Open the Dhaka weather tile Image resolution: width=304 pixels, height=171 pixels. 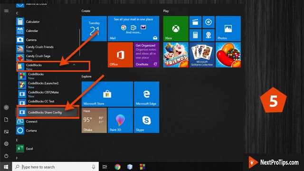click(94, 120)
